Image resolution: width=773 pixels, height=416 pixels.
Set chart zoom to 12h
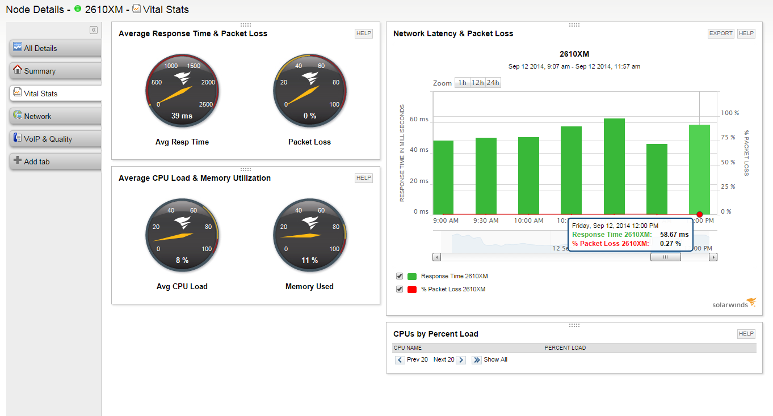click(x=477, y=83)
